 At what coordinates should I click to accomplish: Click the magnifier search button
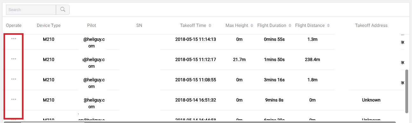point(63,9)
